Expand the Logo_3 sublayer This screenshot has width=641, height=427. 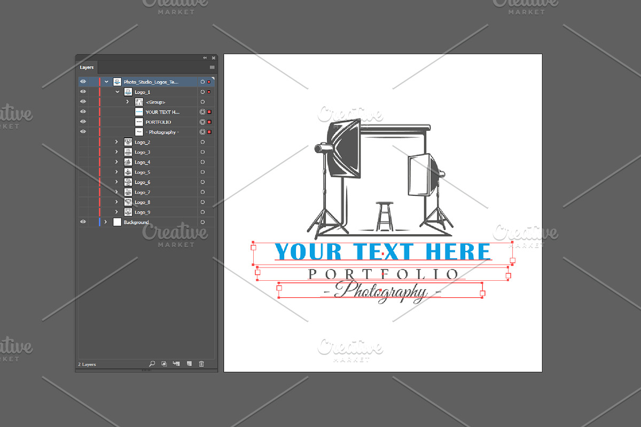[x=116, y=152]
